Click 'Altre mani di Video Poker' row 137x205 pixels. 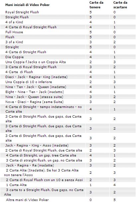[68, 200]
